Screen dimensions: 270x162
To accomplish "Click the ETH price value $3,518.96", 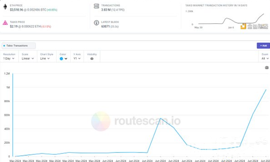I will coord(16,10).
